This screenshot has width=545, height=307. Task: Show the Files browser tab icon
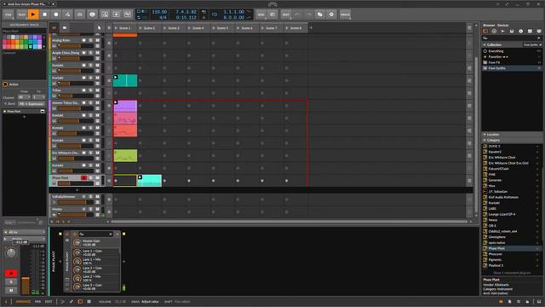[x=539, y=32]
